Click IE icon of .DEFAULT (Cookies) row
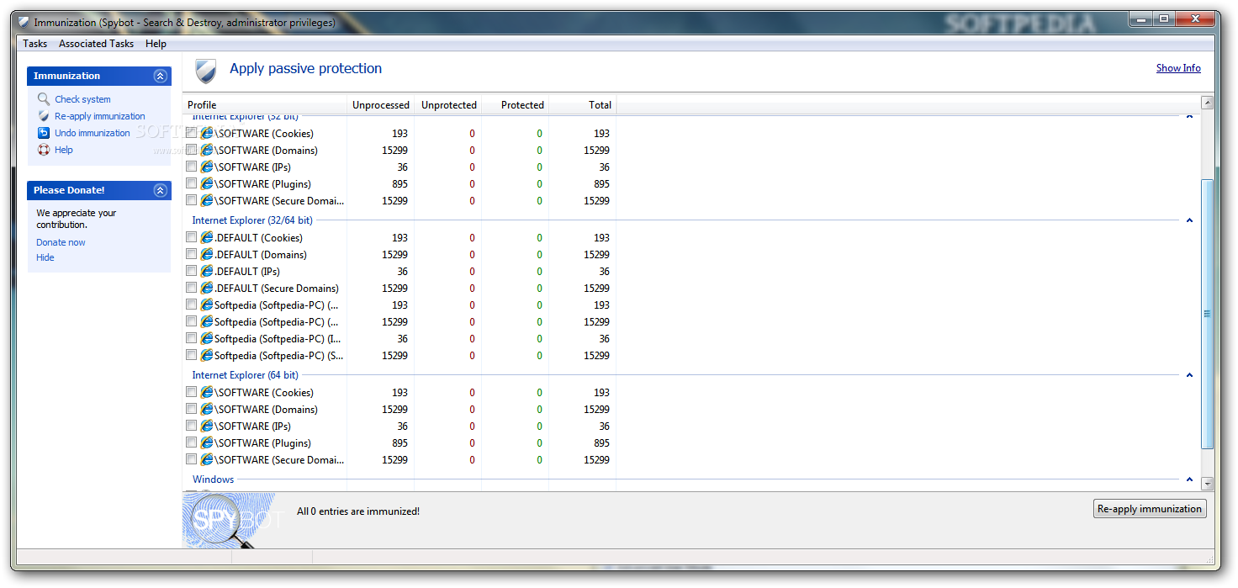This screenshot has height=588, width=1238. 207,237
